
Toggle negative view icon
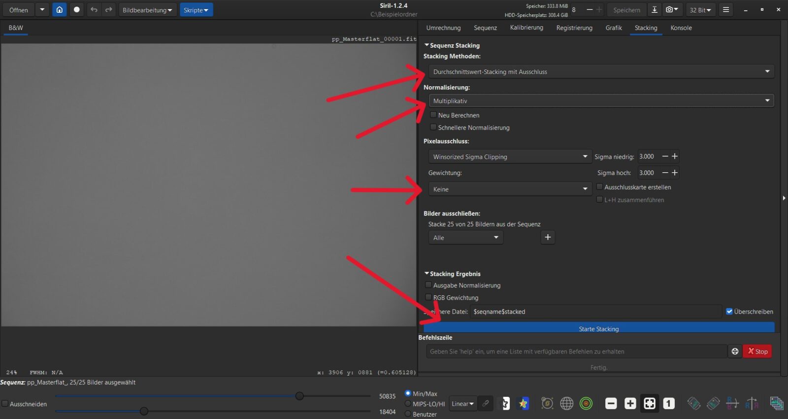tap(505, 404)
